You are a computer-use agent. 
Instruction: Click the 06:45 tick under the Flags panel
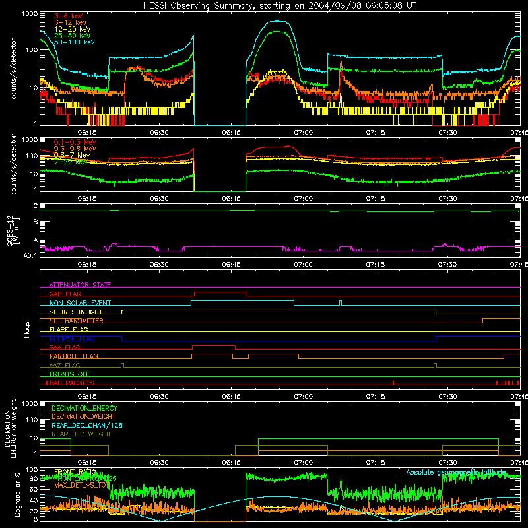click(232, 397)
